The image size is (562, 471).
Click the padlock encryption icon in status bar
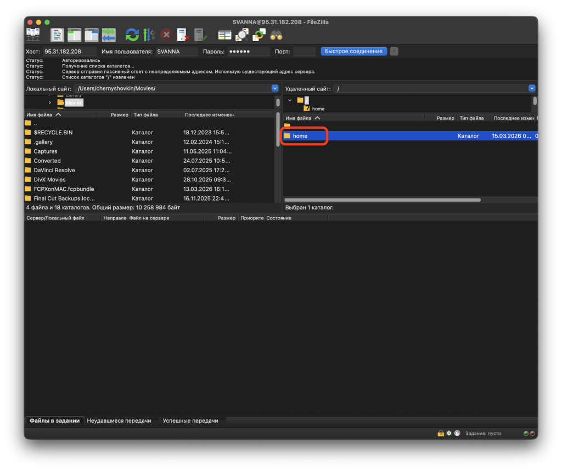[441, 433]
